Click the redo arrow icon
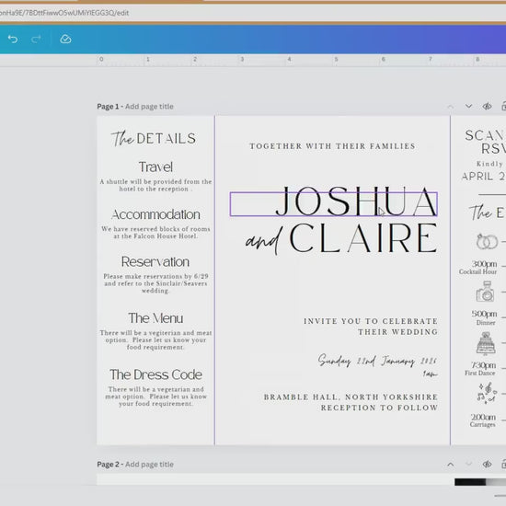This screenshot has width=506, height=506. point(36,39)
